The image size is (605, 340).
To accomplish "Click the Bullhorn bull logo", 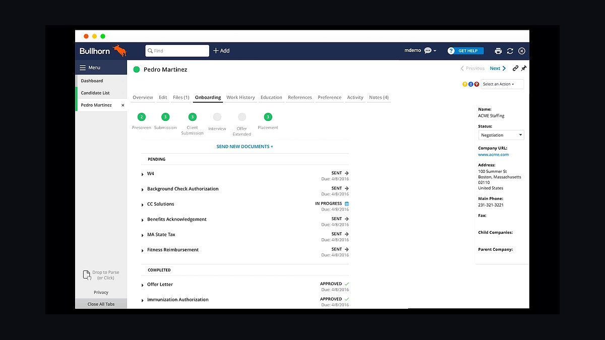I will point(119,50).
